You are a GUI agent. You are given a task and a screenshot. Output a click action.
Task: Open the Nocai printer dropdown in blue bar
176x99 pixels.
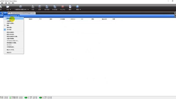pyautogui.click(x=19, y=16)
